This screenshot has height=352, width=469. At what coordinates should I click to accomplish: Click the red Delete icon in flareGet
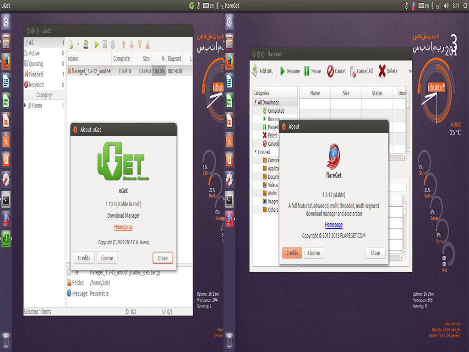coord(388,71)
